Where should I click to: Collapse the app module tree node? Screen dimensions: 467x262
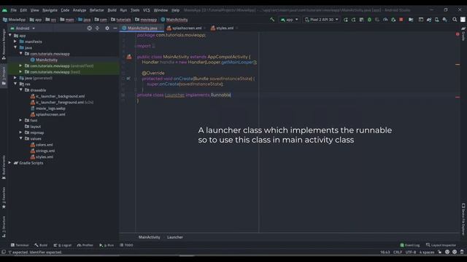pos(9,36)
